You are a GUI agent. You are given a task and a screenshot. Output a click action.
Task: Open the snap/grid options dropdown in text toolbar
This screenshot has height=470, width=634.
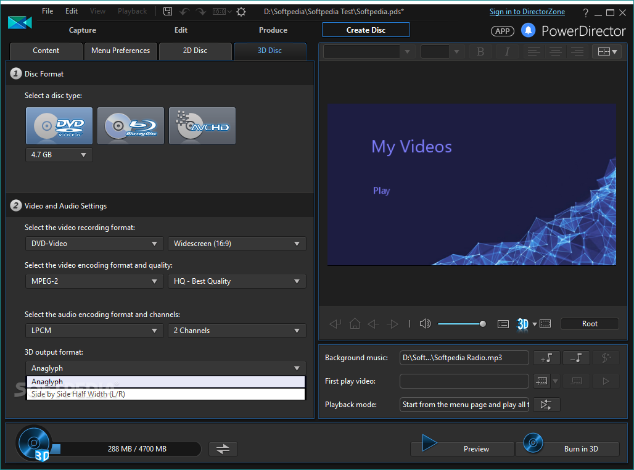point(607,52)
